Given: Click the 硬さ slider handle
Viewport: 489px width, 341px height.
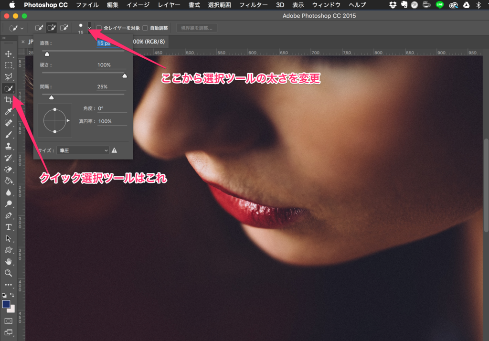Looking at the screenshot, I should (125, 75).
